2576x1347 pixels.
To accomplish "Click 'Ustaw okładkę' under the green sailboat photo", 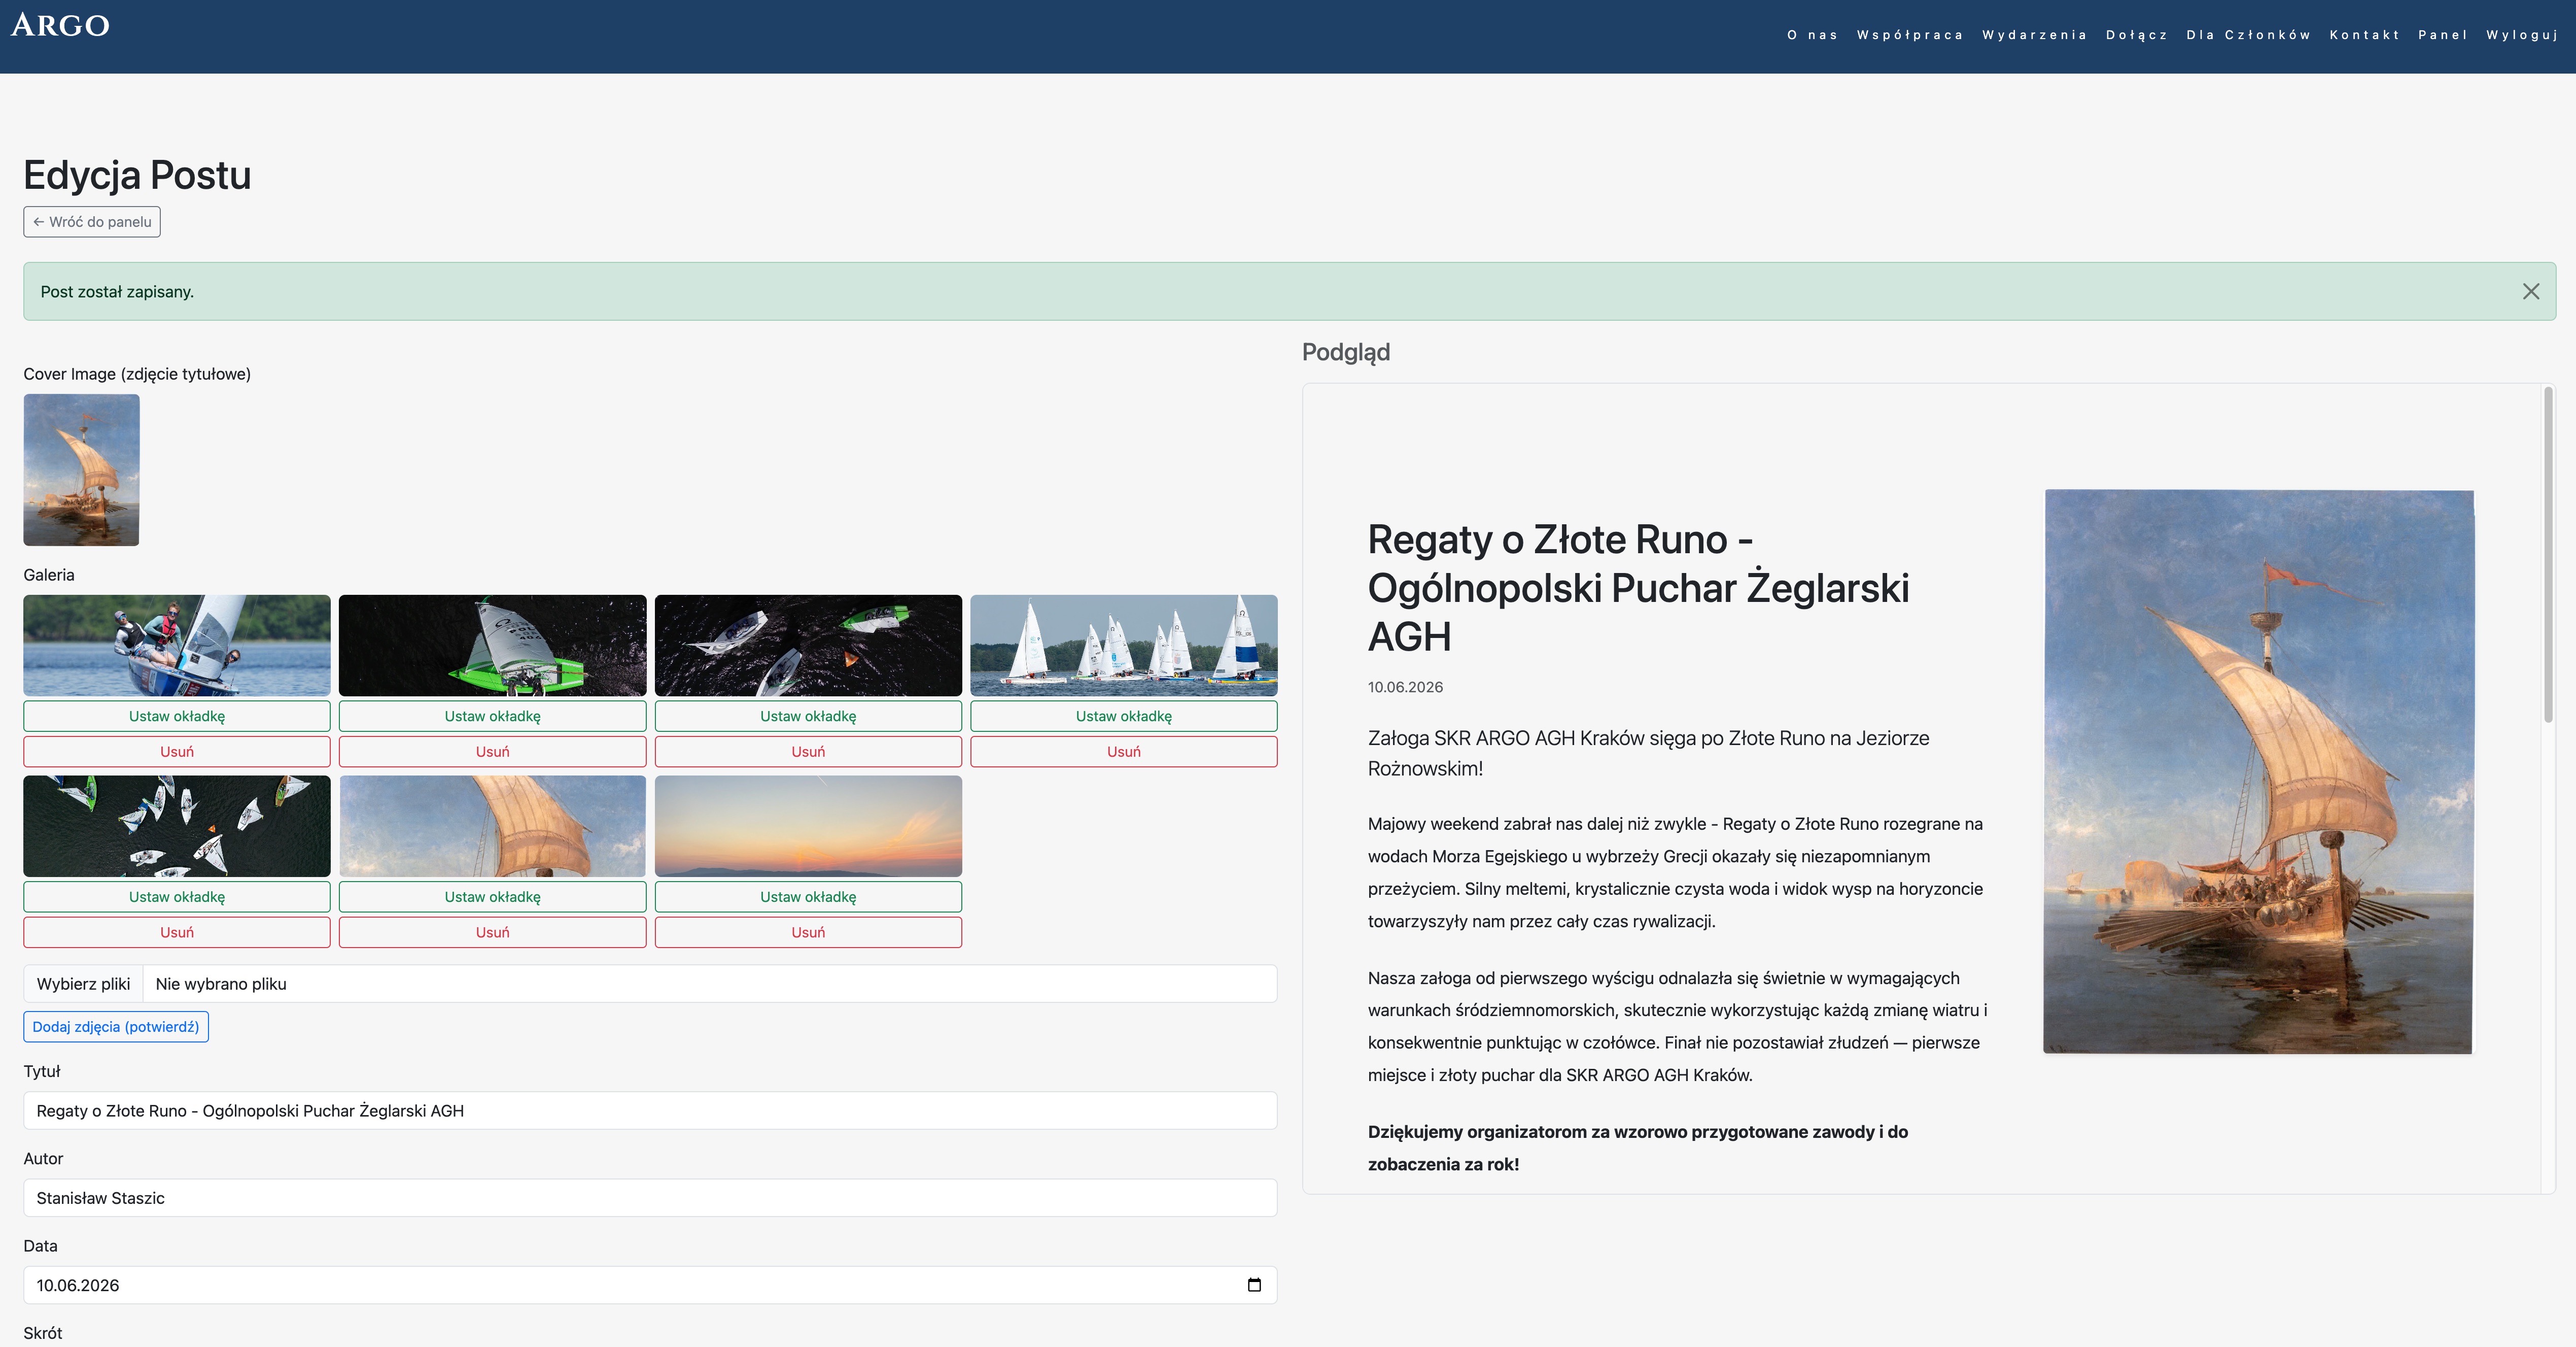I will tap(493, 717).
